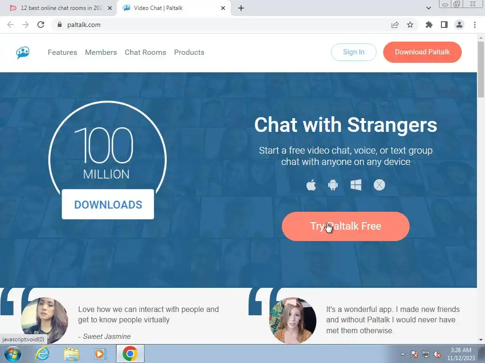485x363 pixels.
Task: Click the network tray icon
Action: 426,354
